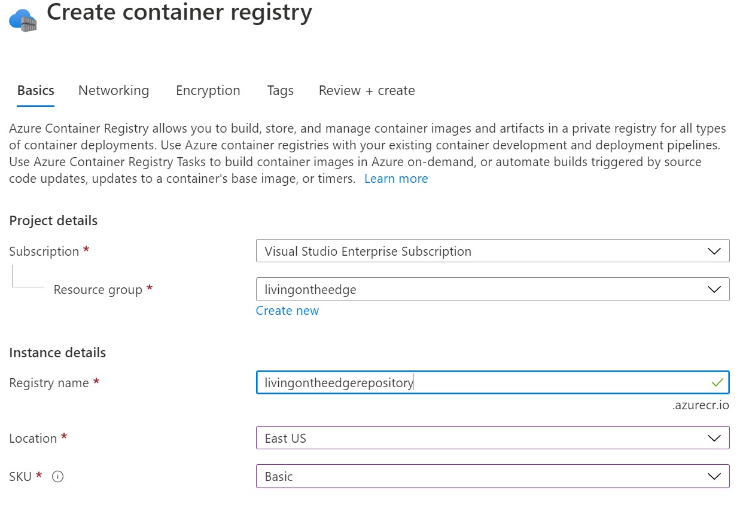
Task: Click the Instance details heading
Action: [x=57, y=352]
